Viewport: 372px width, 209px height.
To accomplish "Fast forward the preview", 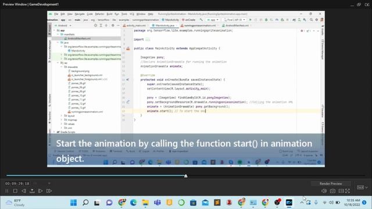I will click(x=49, y=191).
